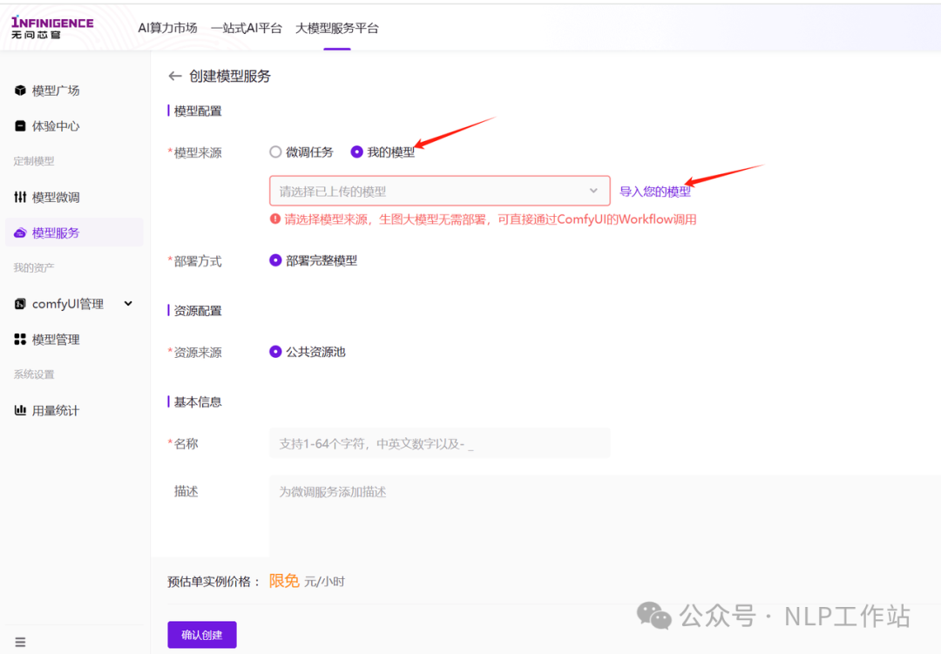
Task: Focus the 名称 input field
Action: pyautogui.click(x=440, y=443)
